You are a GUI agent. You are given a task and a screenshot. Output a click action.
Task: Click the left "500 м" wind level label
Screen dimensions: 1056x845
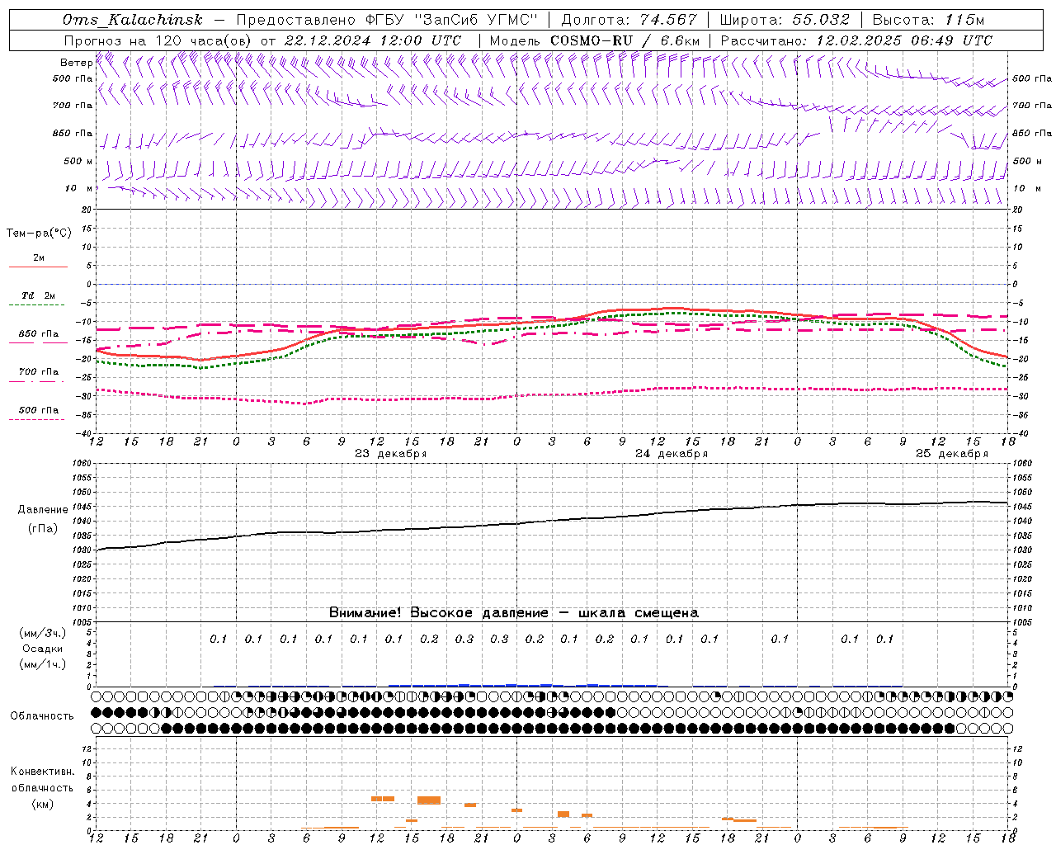(78, 161)
